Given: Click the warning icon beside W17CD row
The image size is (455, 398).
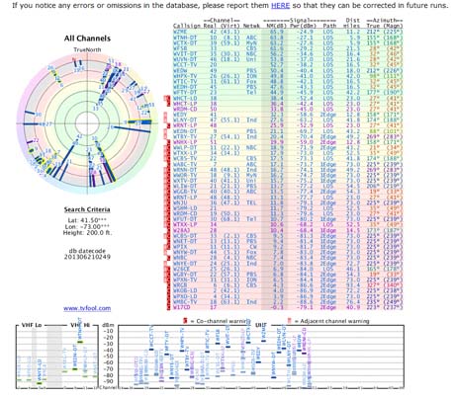Looking at the screenshot, I should pos(168,307).
